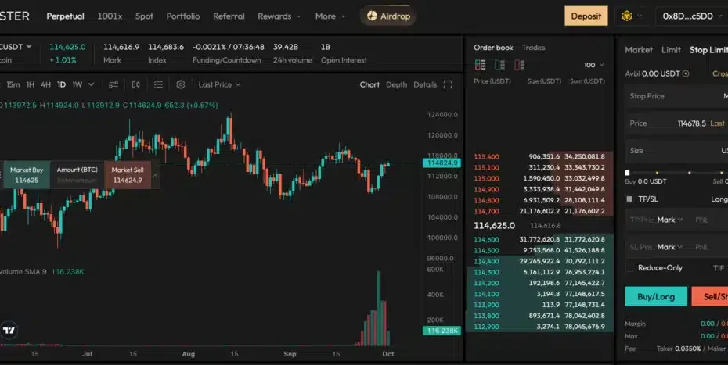728x365 pixels.
Task: Click the candlestick chart style icon
Action: pos(136,84)
